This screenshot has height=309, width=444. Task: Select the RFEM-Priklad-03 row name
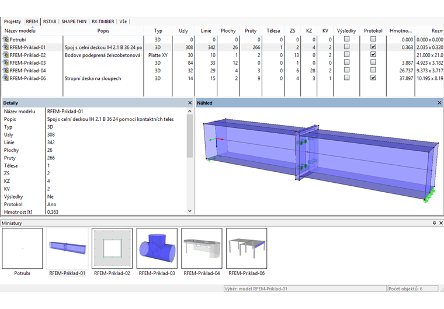(27, 63)
